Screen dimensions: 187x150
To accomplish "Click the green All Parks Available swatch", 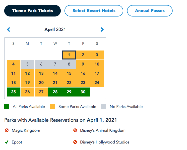I will coord(7,107).
